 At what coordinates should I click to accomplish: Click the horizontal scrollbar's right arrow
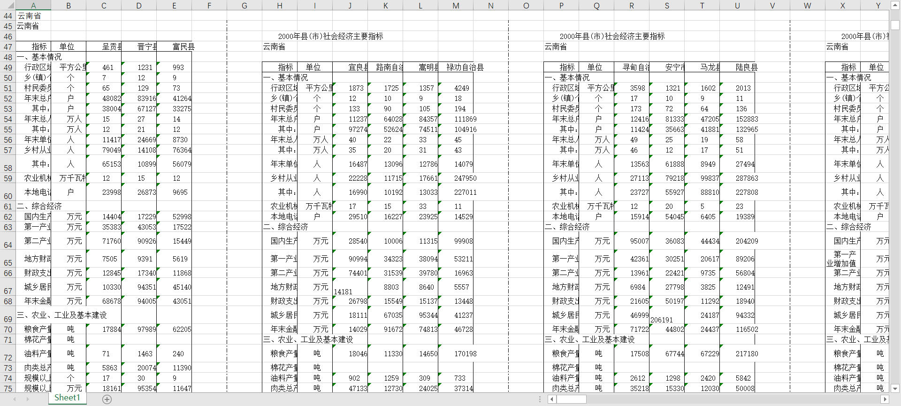point(885,399)
